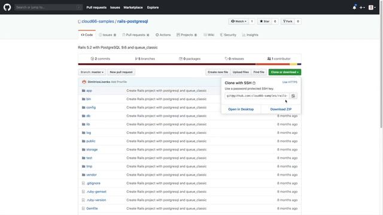The width and height of the screenshot is (383, 215).
Task: Click the db folder icon
Action: (x=84, y=116)
